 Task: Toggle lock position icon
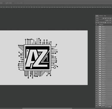click(102, 23)
